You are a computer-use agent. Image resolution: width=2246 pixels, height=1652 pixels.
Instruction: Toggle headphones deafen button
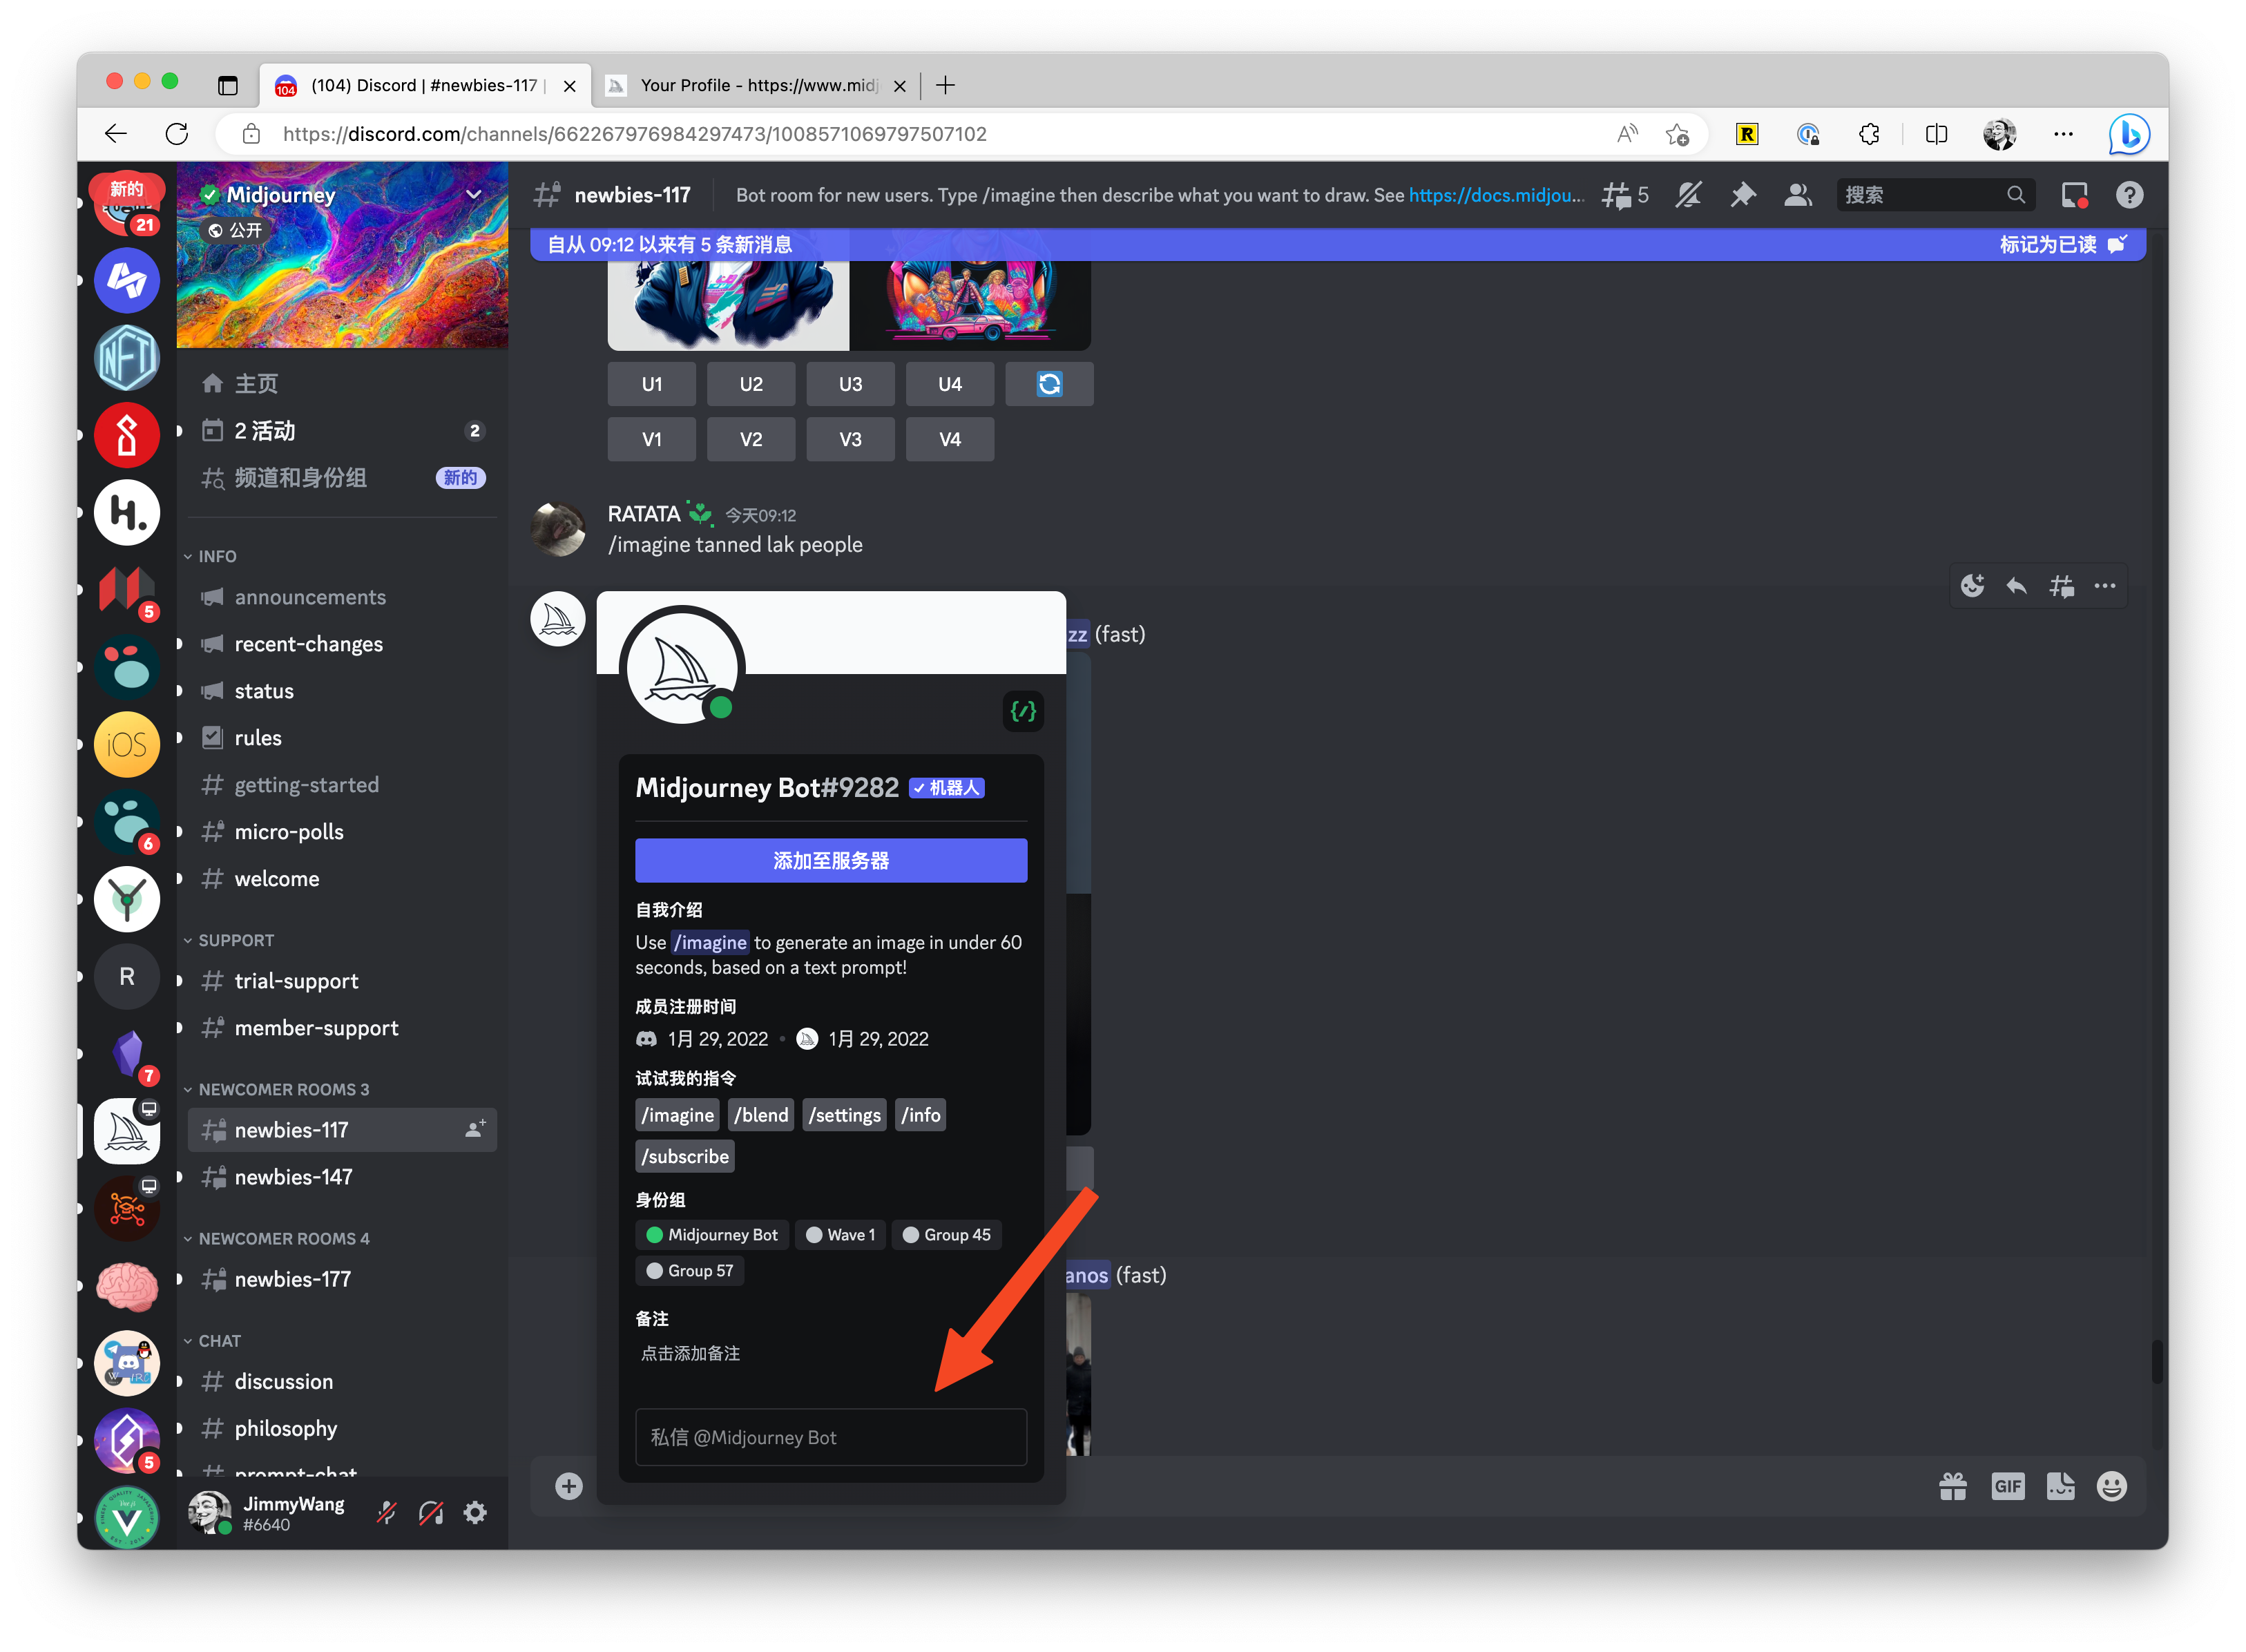[x=431, y=1512]
